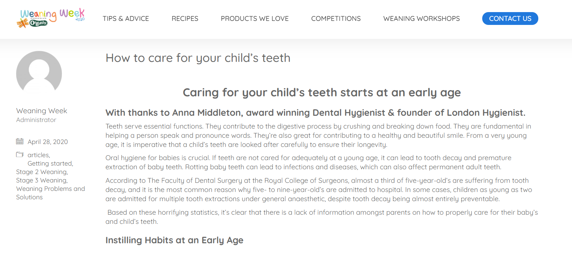This screenshot has height=255, width=572.
Task: Click the grey author avatar image
Action: pos(39,74)
